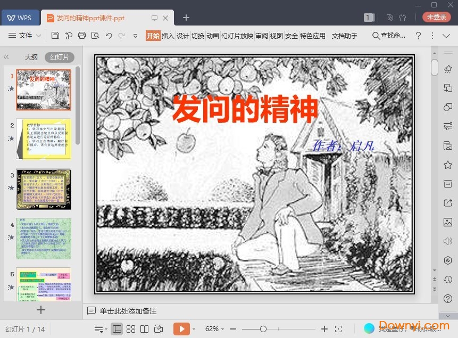Click the Undo icon

pyautogui.click(x=108, y=36)
